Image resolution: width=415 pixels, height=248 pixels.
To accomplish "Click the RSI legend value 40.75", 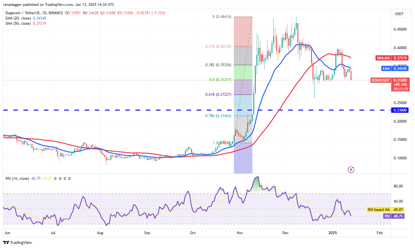I will point(35,179).
